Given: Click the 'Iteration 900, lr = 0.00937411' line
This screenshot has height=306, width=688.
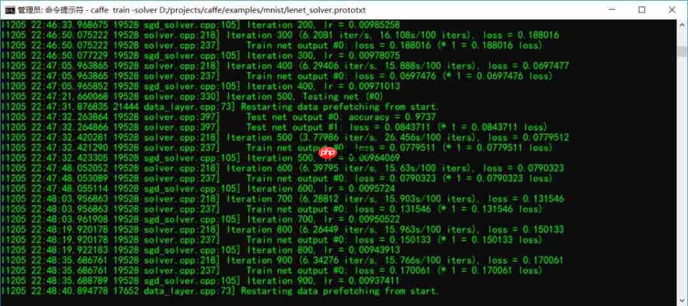Looking at the screenshot, I should point(201,281).
